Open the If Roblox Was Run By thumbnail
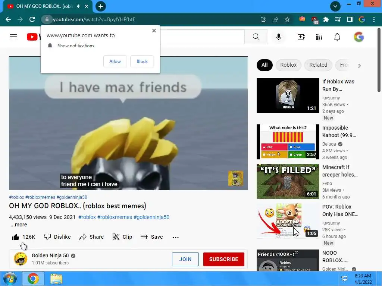This screenshot has height=286, width=382. coord(288,96)
